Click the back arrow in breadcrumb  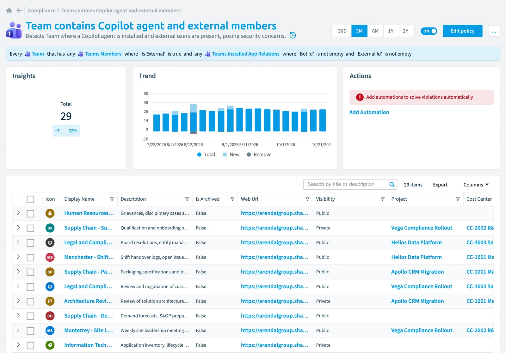(19, 10)
